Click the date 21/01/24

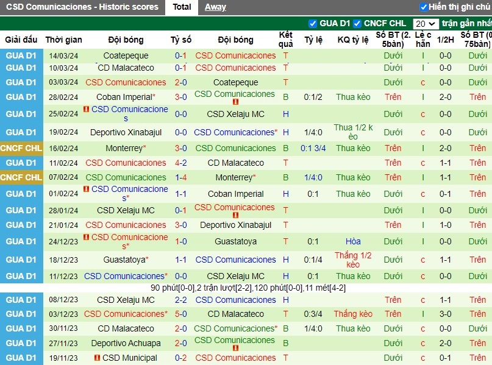pos(63,225)
